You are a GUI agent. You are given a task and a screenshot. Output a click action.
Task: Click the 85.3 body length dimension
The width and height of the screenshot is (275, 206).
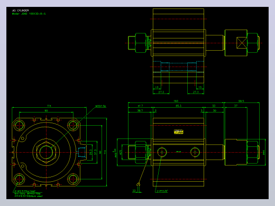pos(178,106)
